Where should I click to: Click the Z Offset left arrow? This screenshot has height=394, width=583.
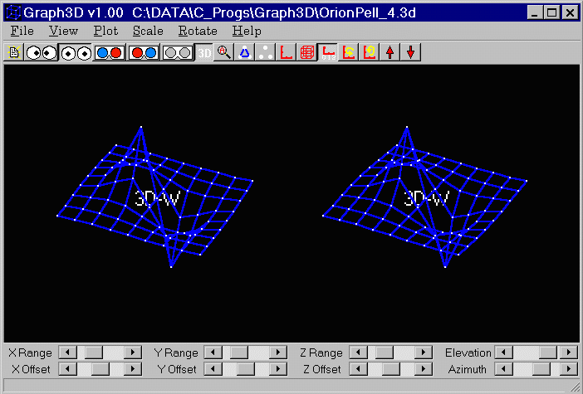coord(359,369)
